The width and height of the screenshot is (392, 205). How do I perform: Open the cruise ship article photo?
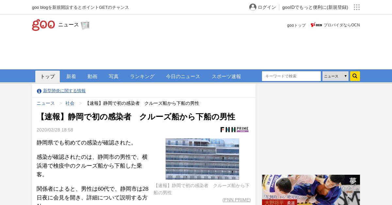[202, 159]
